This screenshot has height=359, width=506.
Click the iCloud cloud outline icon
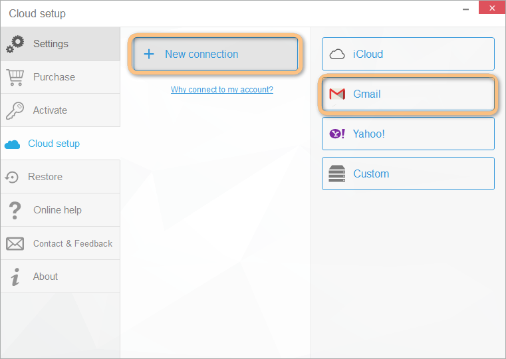pyautogui.click(x=337, y=55)
